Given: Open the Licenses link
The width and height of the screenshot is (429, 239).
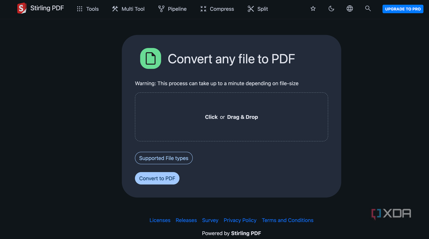Looking at the screenshot, I should pyautogui.click(x=160, y=220).
